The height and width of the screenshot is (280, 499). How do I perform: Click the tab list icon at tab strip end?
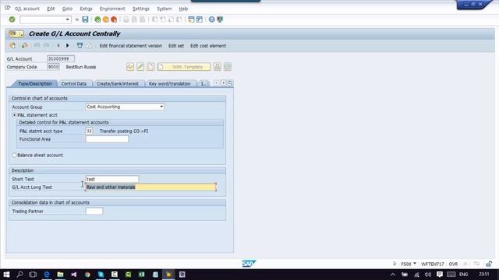click(x=230, y=83)
